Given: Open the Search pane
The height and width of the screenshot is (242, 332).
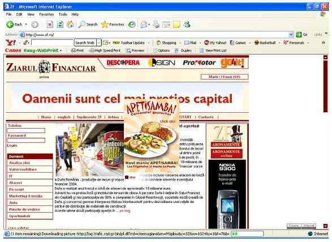Looking at the screenshot, I should pos(88,24).
